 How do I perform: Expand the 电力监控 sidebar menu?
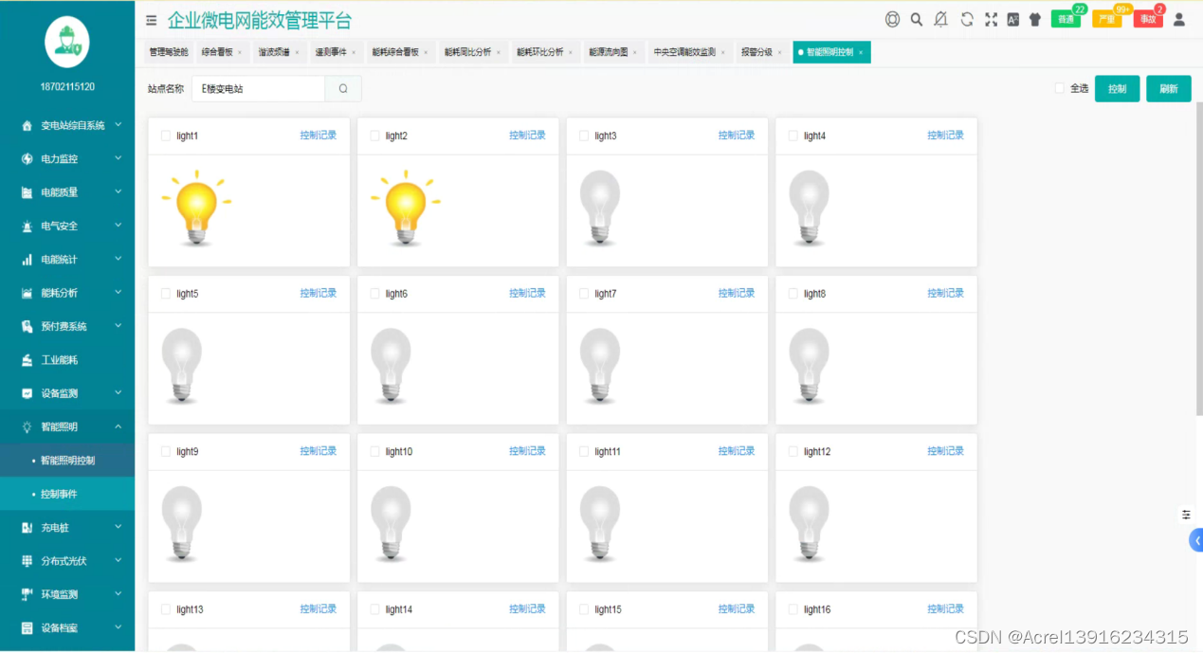[67, 159]
